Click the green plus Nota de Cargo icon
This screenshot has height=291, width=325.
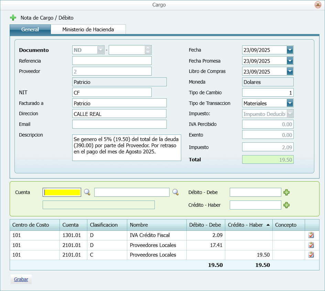coord(13,18)
